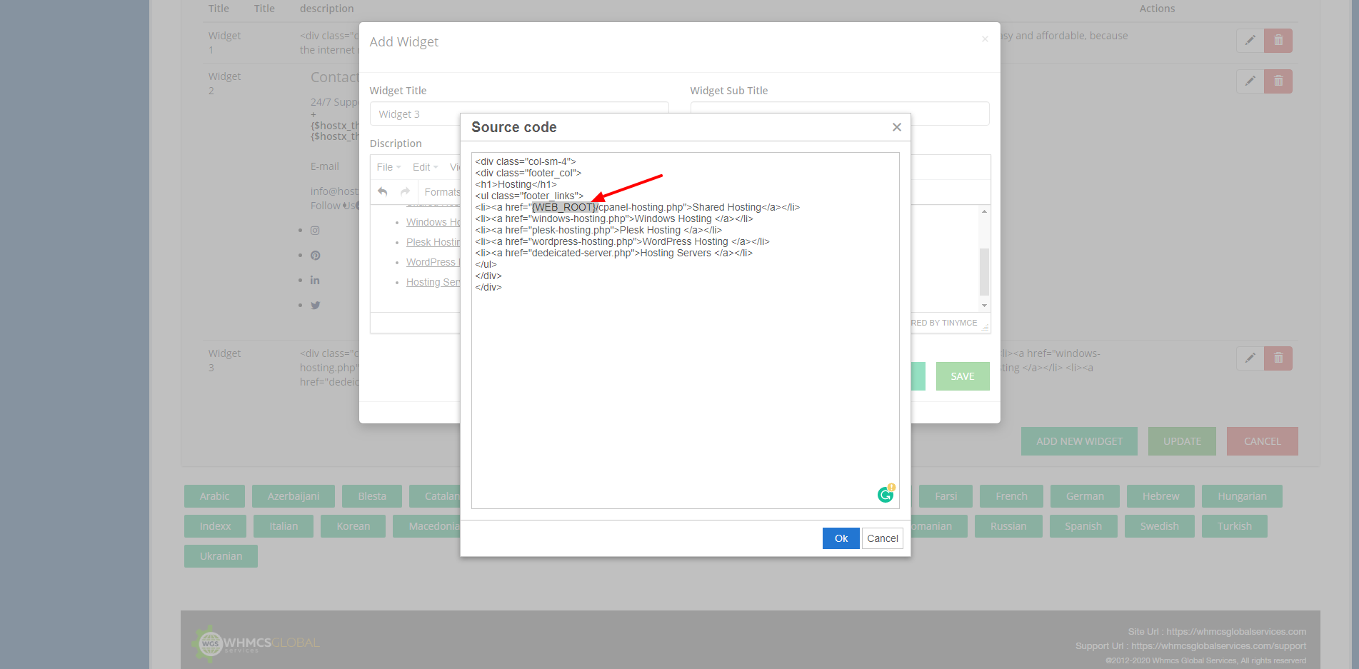Click the ADD NEW WIDGET button
Viewport: 1359px width, 669px height.
(x=1078, y=441)
